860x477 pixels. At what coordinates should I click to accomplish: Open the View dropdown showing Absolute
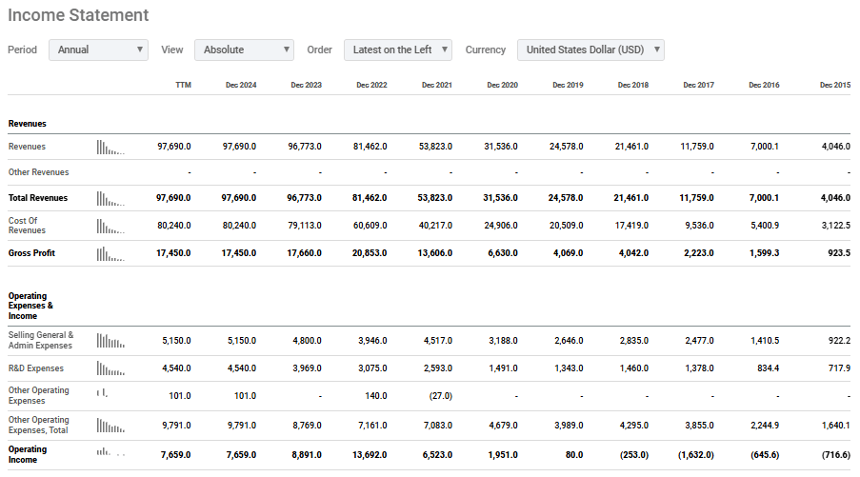pos(244,50)
